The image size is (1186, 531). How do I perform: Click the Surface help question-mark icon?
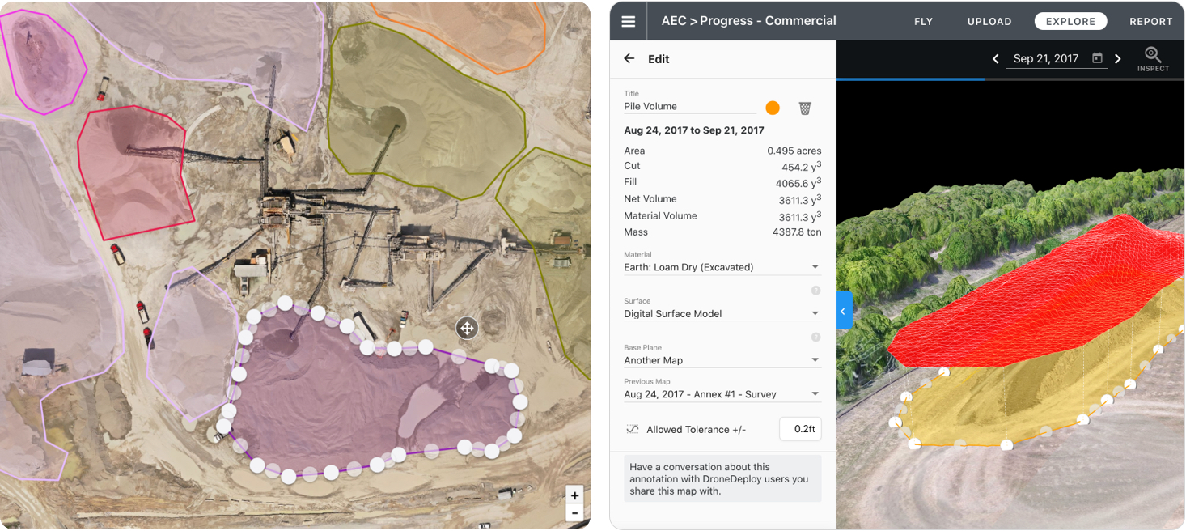click(815, 290)
